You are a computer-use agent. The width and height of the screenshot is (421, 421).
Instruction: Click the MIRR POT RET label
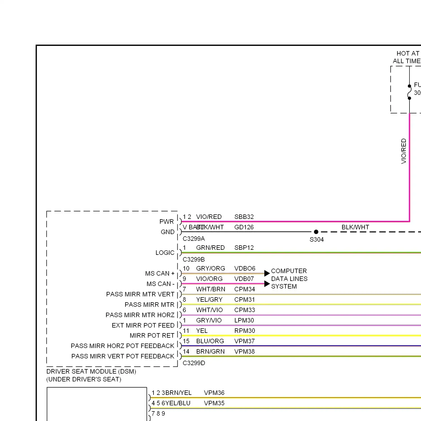(x=152, y=335)
